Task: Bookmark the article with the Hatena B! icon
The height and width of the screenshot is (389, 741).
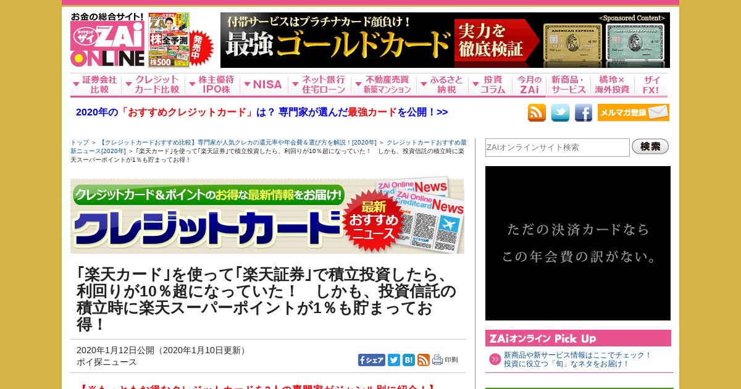Action: tap(409, 360)
